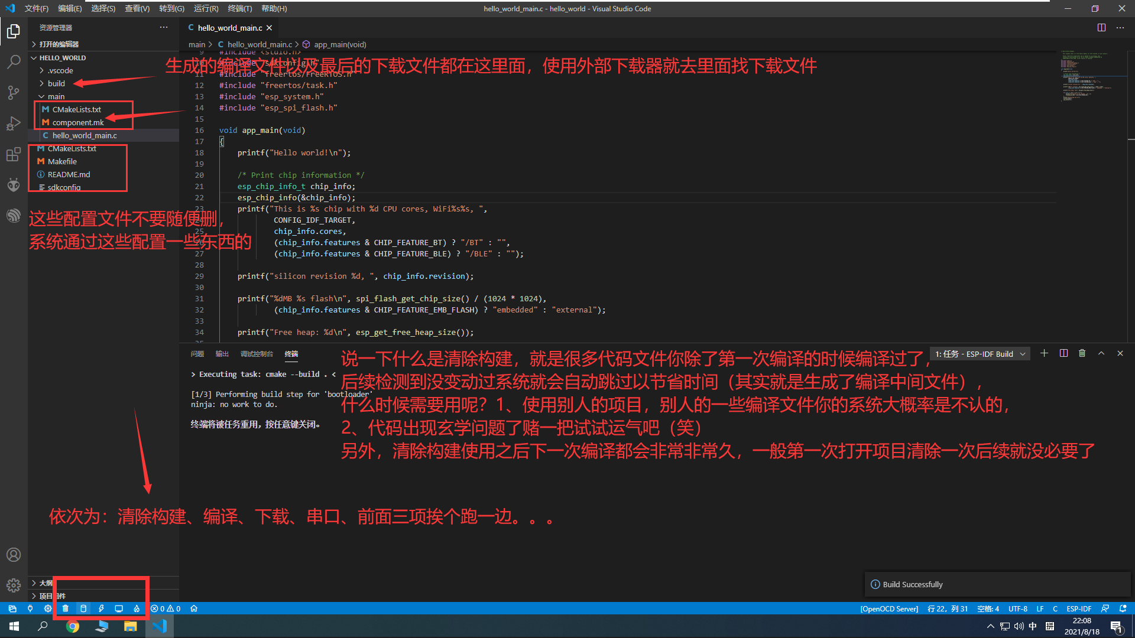Click OpenOCD Server status bar button
This screenshot has width=1135, height=638.
pos(889,608)
